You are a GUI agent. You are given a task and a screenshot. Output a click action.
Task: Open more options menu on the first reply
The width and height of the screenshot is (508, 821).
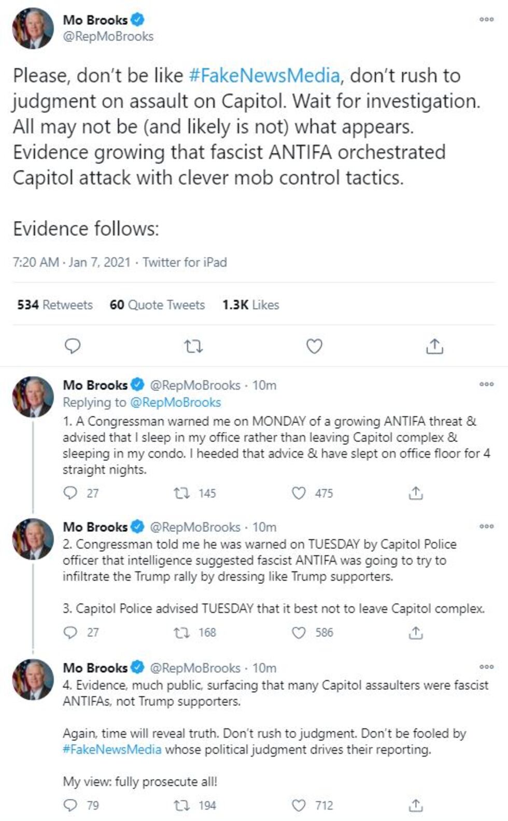486,385
